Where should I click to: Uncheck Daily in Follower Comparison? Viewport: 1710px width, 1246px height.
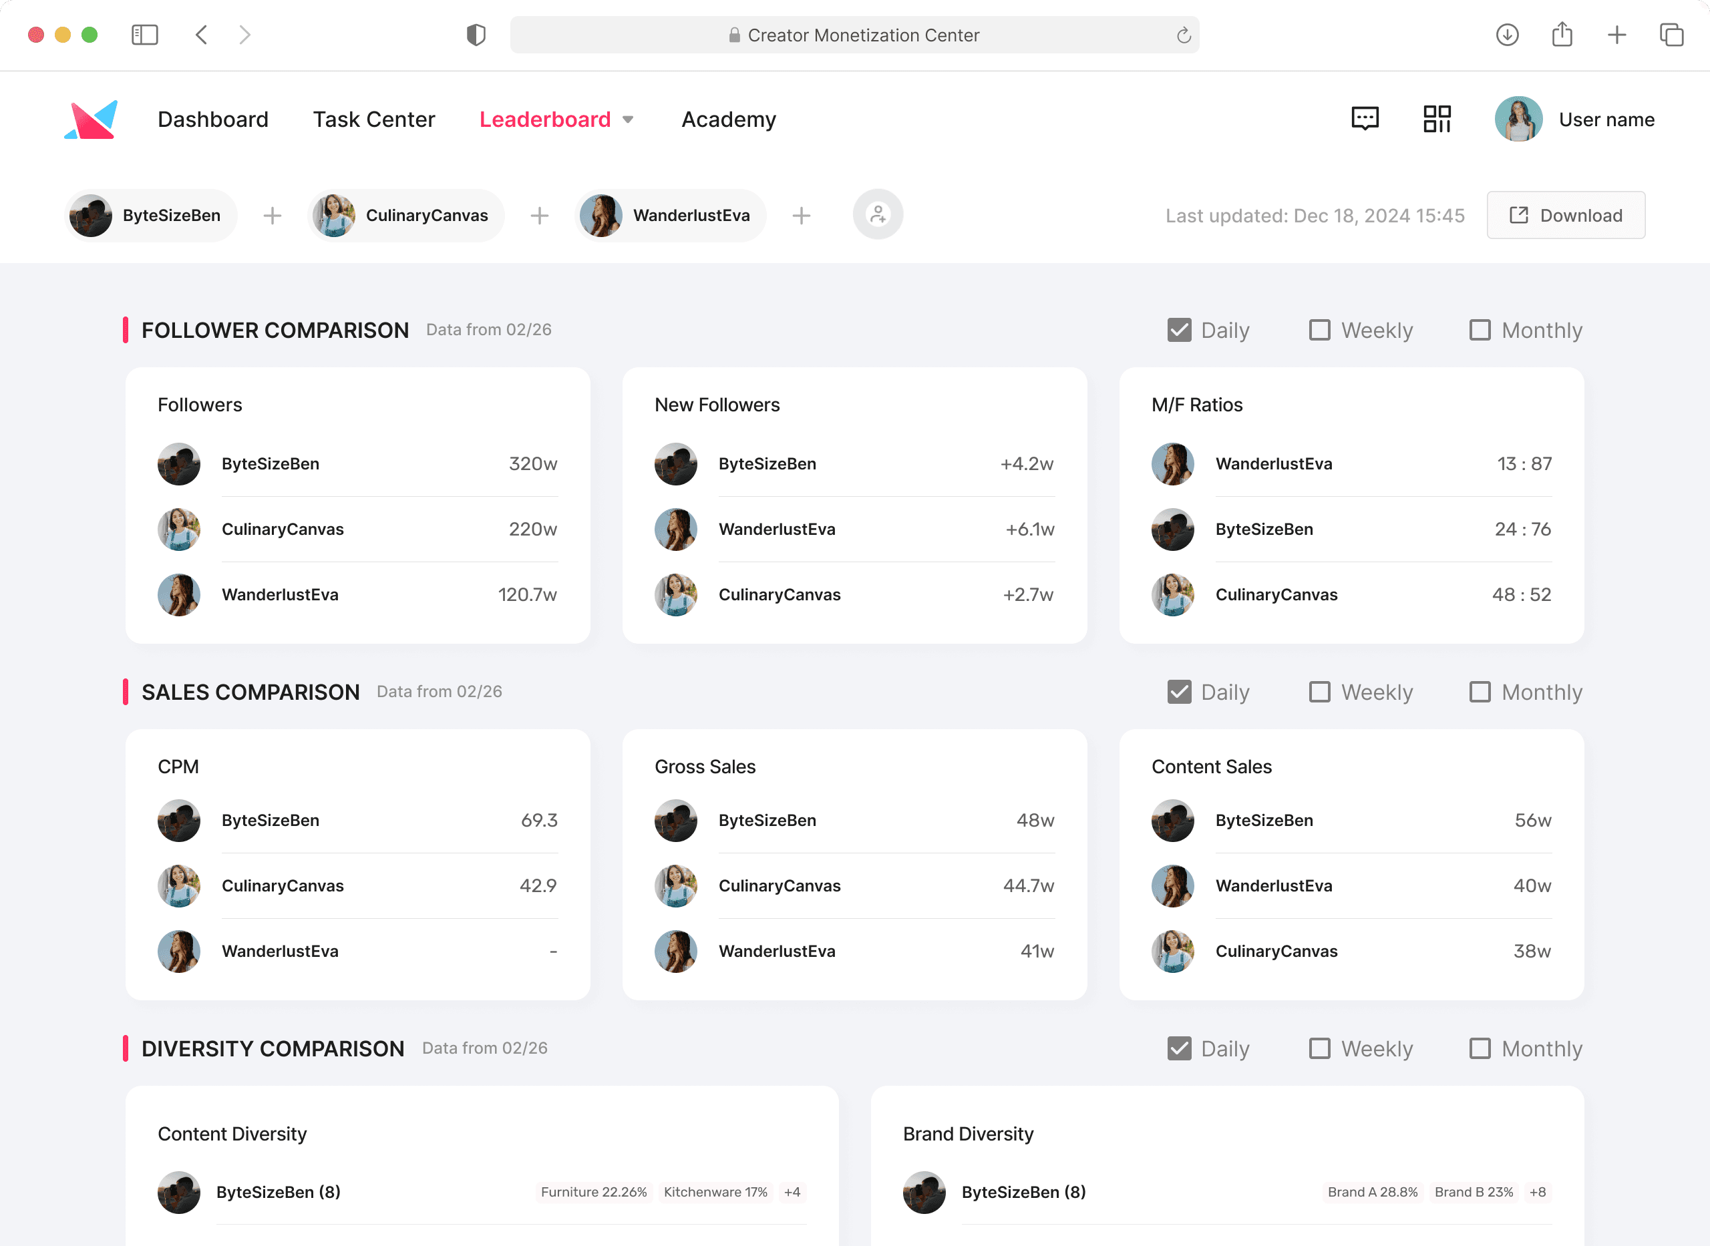[x=1179, y=330]
